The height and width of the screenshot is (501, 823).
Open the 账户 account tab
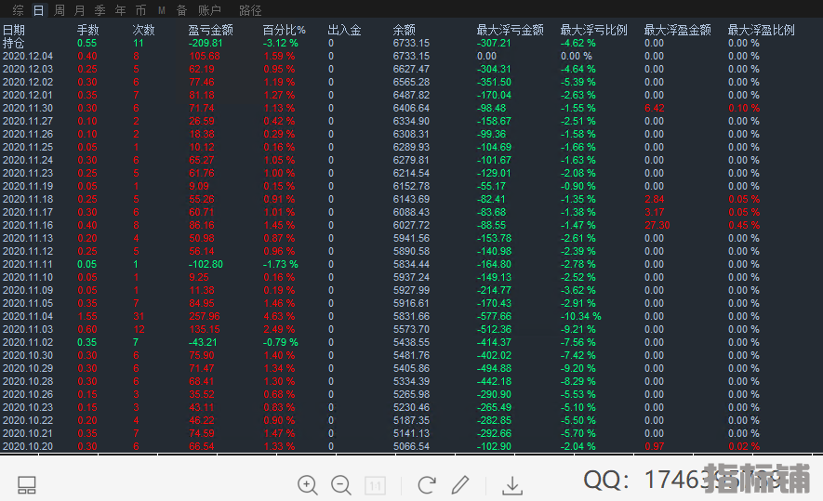pos(210,10)
